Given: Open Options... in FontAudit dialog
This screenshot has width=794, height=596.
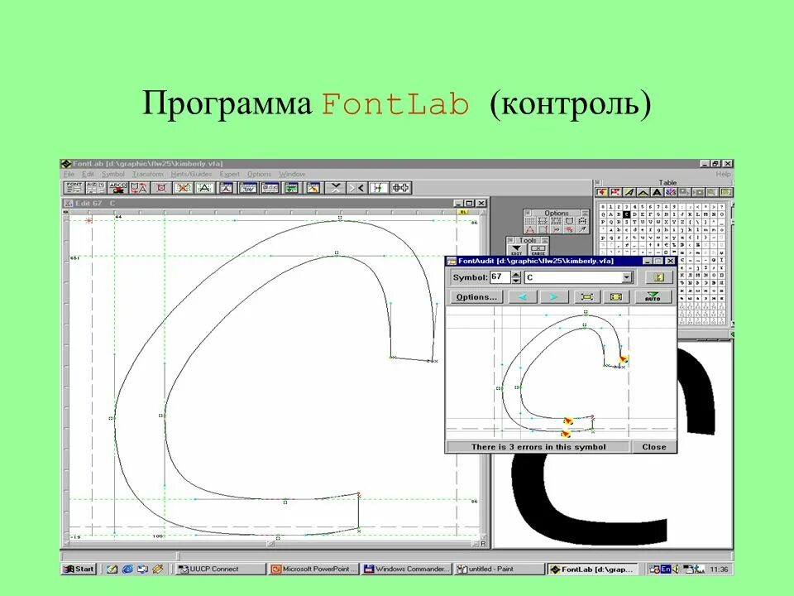Looking at the screenshot, I should (x=476, y=297).
